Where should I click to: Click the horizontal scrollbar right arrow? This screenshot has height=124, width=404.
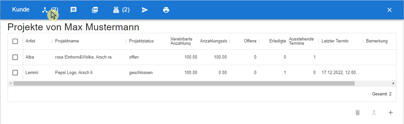coord(393,84)
